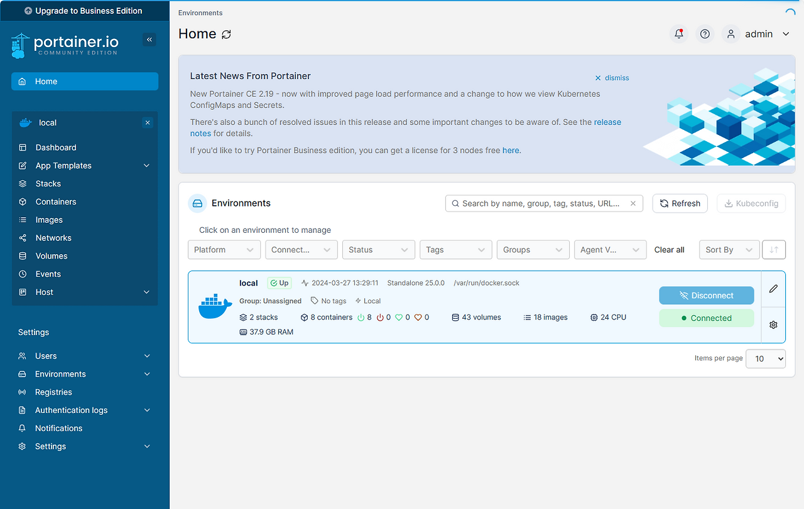Click the local environment name
804x509 pixels.
click(249, 283)
